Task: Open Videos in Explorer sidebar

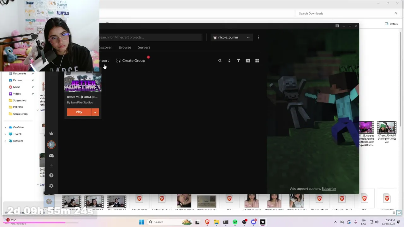Action: pyautogui.click(x=17, y=94)
